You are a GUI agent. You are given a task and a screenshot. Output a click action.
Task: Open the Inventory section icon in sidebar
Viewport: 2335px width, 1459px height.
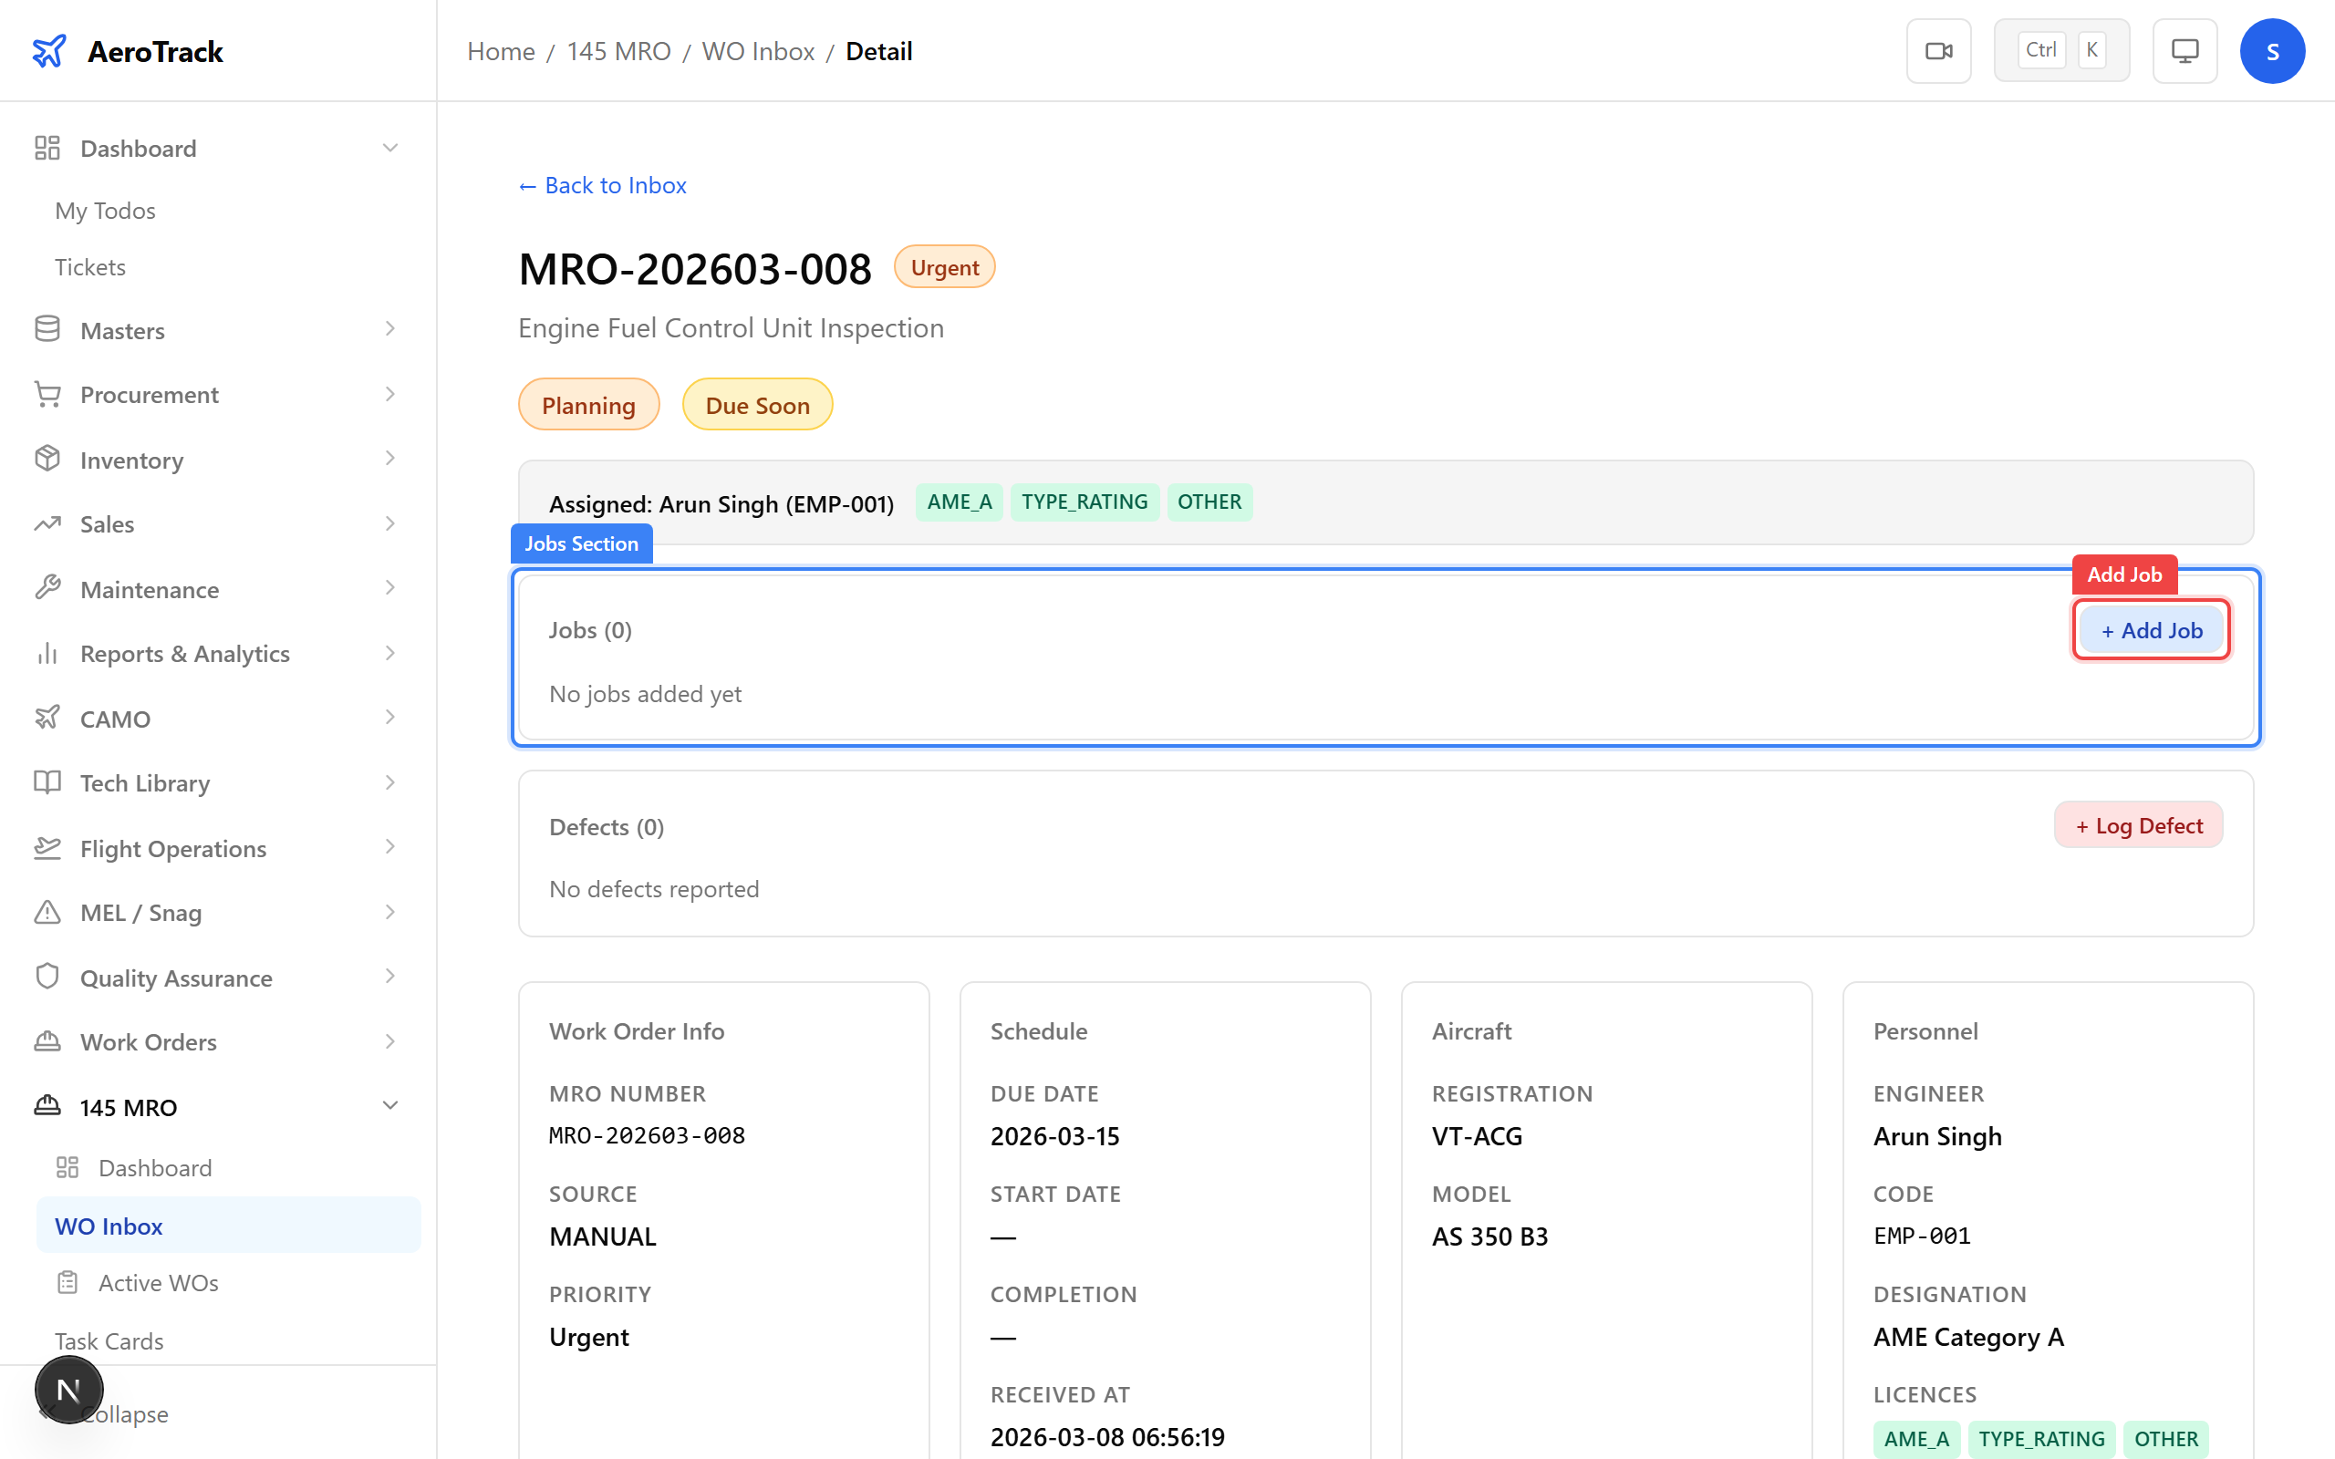[x=47, y=460]
